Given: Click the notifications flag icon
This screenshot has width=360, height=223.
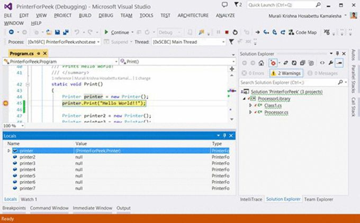Looking at the screenshot, I should click(x=238, y=5).
